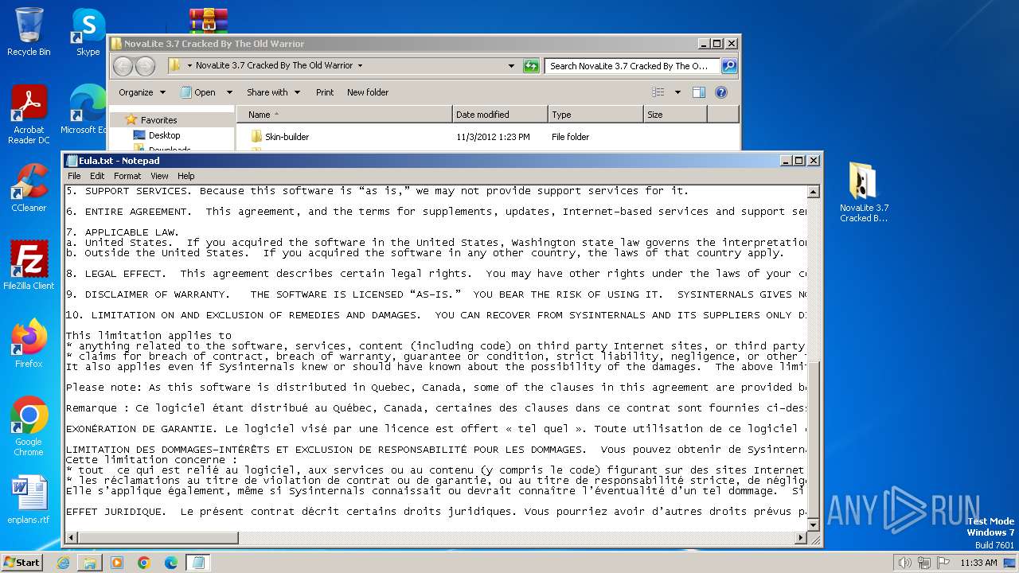Viewport: 1019px width, 573px height.
Task: Open Notepad Help menu
Action: coord(185,176)
